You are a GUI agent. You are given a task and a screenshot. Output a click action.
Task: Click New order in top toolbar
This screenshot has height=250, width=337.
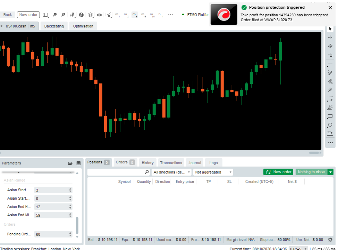[x=28, y=15]
